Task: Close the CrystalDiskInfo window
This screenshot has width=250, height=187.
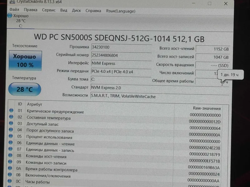Action: pos(226,3)
